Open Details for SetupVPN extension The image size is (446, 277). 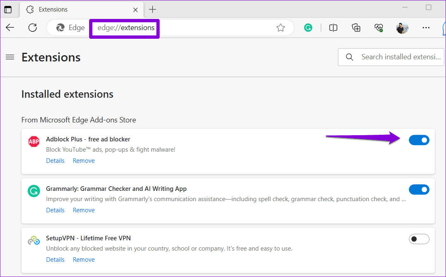pos(55,259)
